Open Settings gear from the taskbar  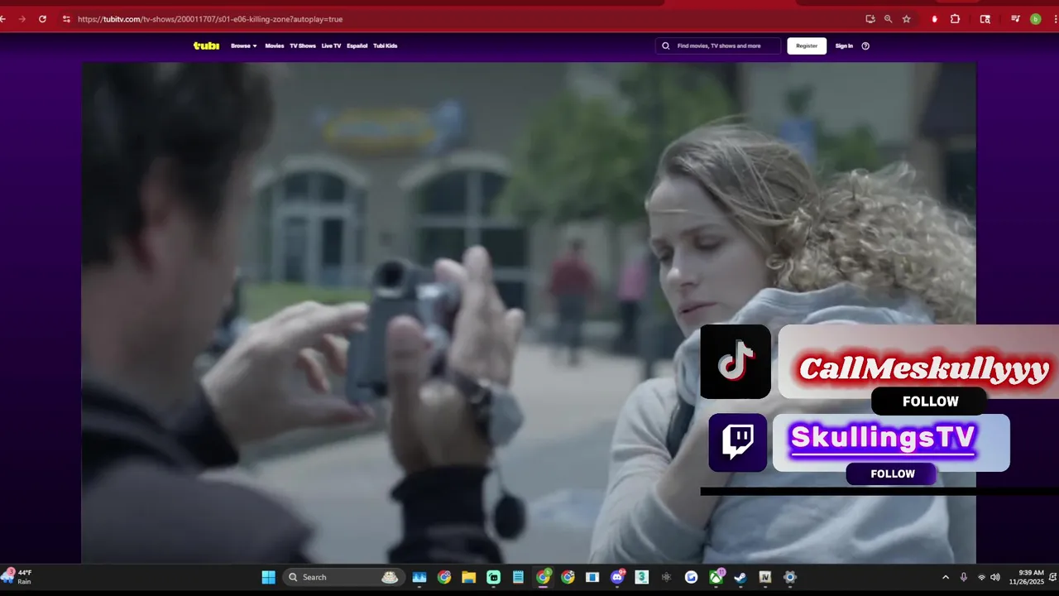[x=790, y=577]
